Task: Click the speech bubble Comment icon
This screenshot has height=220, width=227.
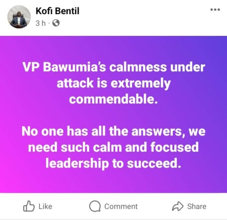Action: point(95,206)
